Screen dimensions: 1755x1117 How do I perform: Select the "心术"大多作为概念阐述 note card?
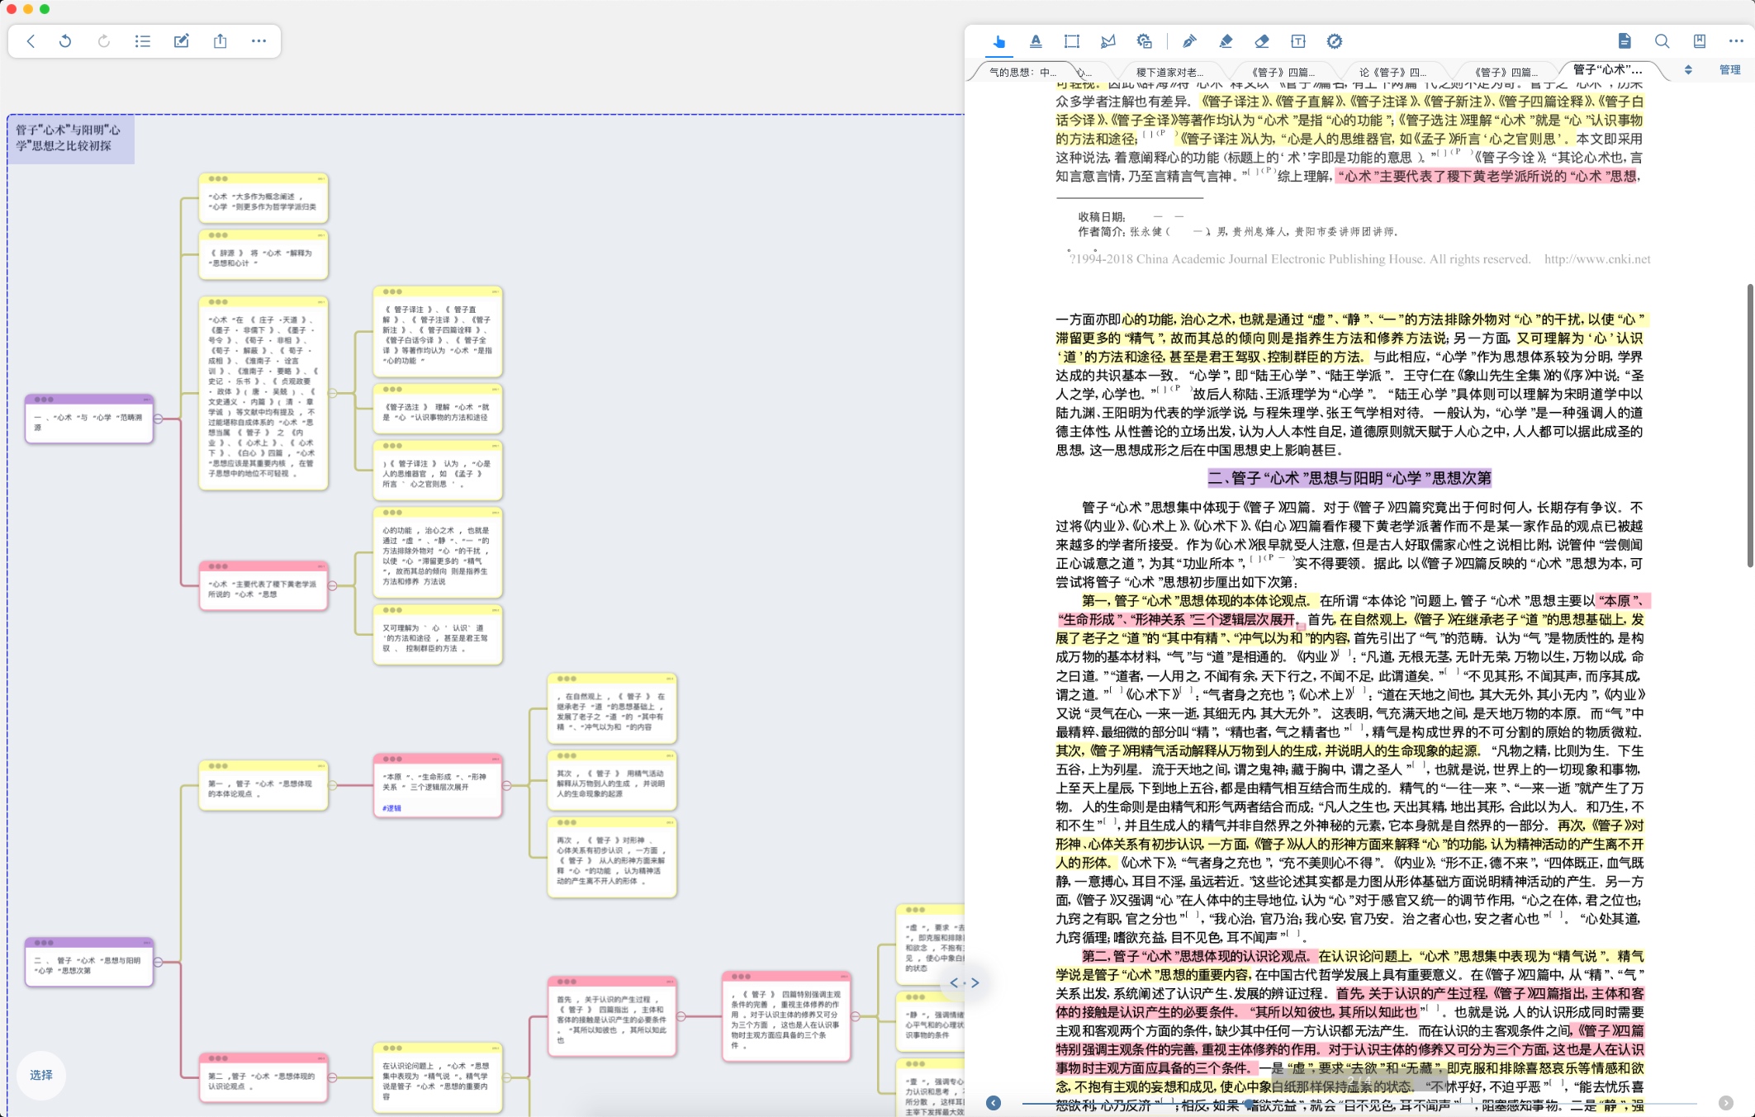(x=263, y=198)
